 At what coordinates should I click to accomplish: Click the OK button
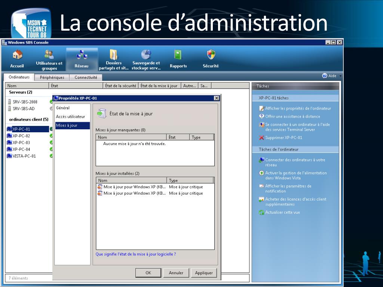click(x=148, y=273)
